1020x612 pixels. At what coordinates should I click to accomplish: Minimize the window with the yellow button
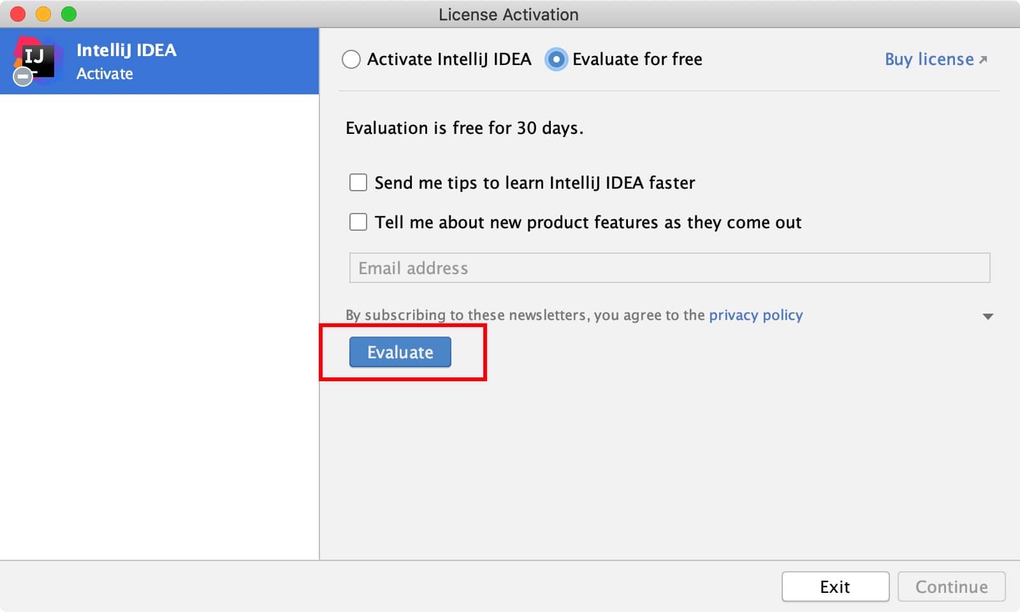(43, 14)
